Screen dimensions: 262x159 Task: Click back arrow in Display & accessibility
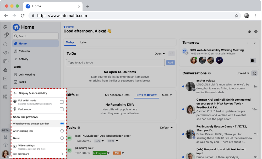(x=15, y=93)
